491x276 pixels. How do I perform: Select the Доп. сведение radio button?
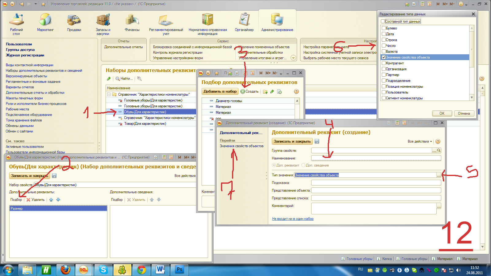(303, 165)
